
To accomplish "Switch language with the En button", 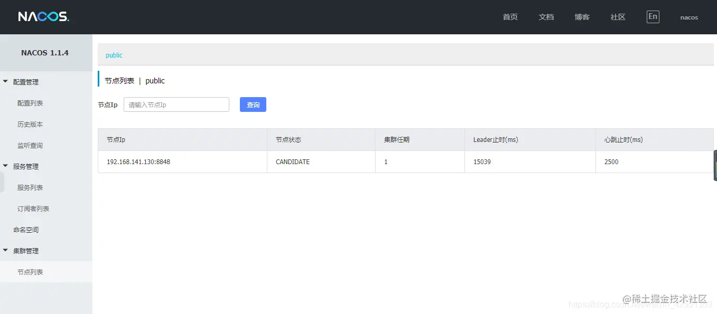I will 653,17.
